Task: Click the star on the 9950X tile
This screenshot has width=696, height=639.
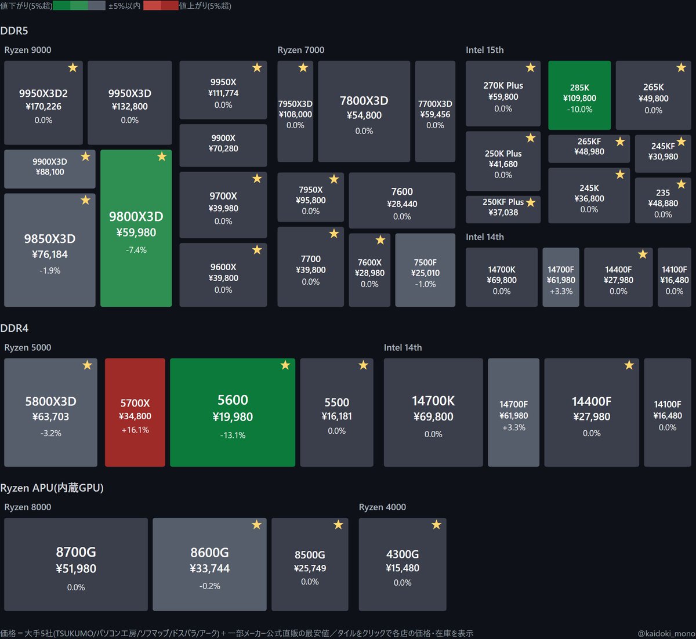Action: [x=257, y=68]
